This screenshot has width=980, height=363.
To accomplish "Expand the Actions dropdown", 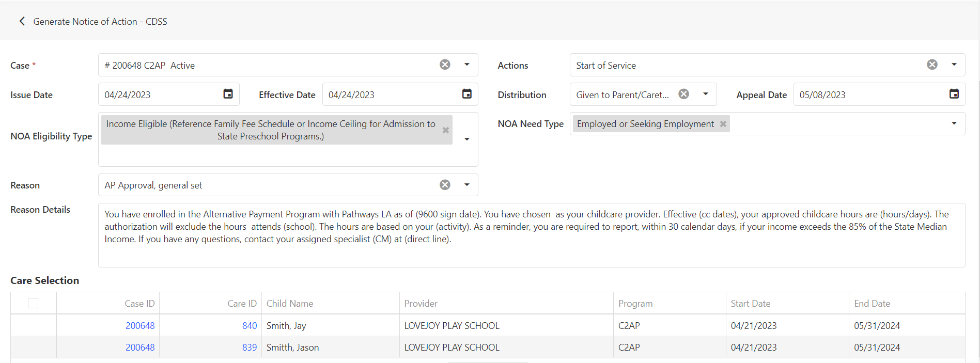I will (x=954, y=65).
